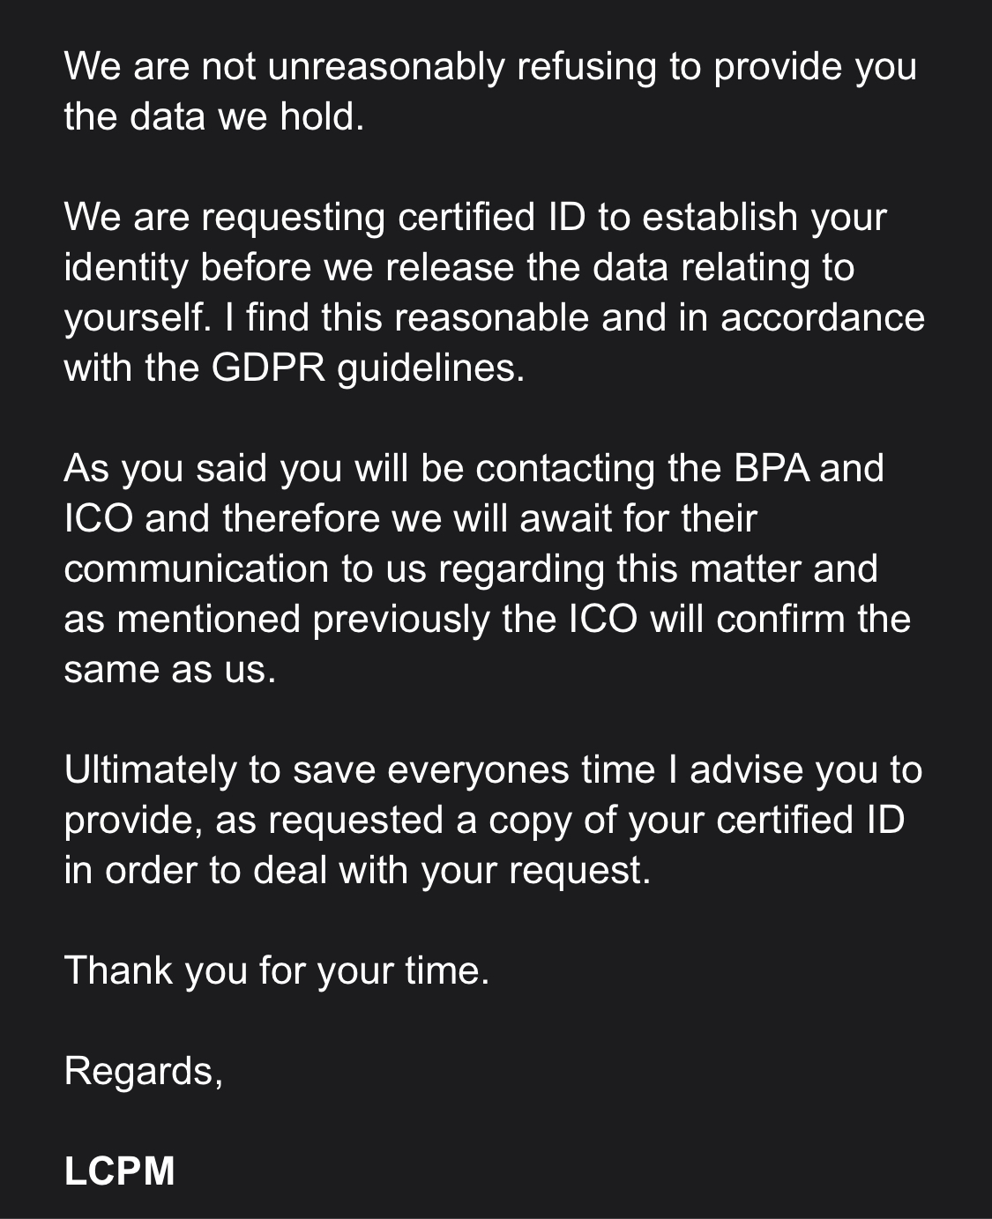Click the word "Ultimately"

click(x=150, y=769)
